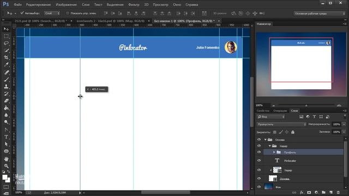The width and height of the screenshot is (349, 196).
Task: Filter layers by type layers (T icon)
Action: (x=314, y=117)
